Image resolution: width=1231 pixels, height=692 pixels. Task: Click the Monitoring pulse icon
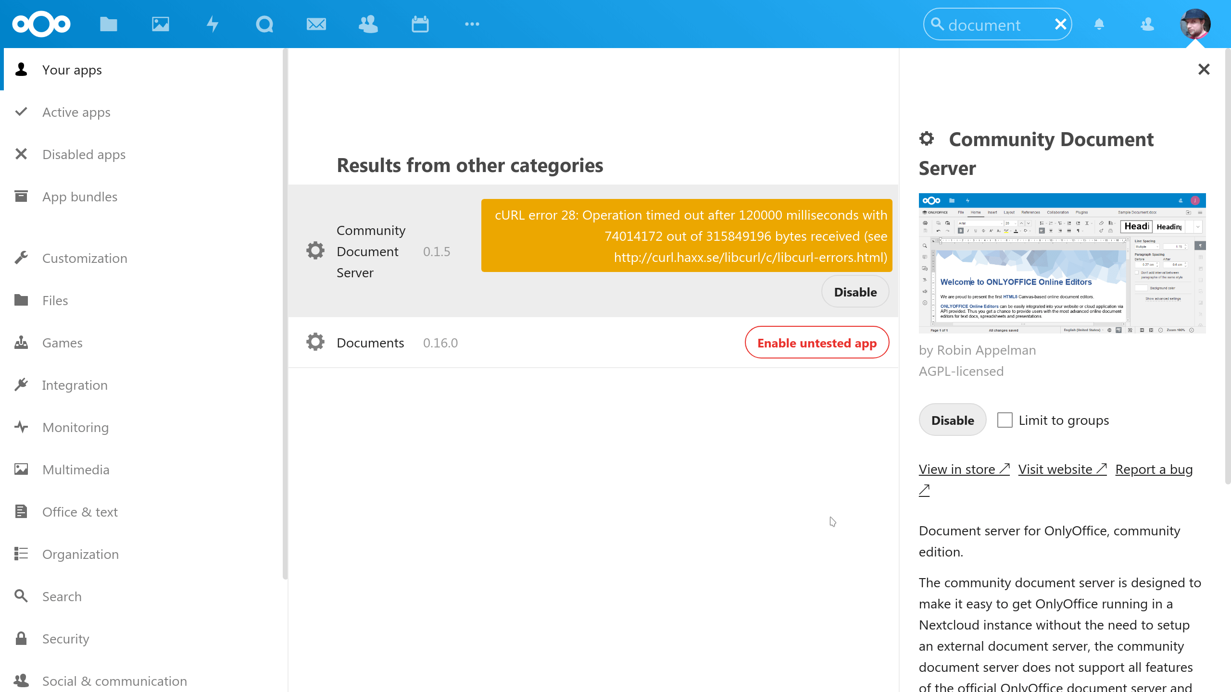[x=21, y=427]
